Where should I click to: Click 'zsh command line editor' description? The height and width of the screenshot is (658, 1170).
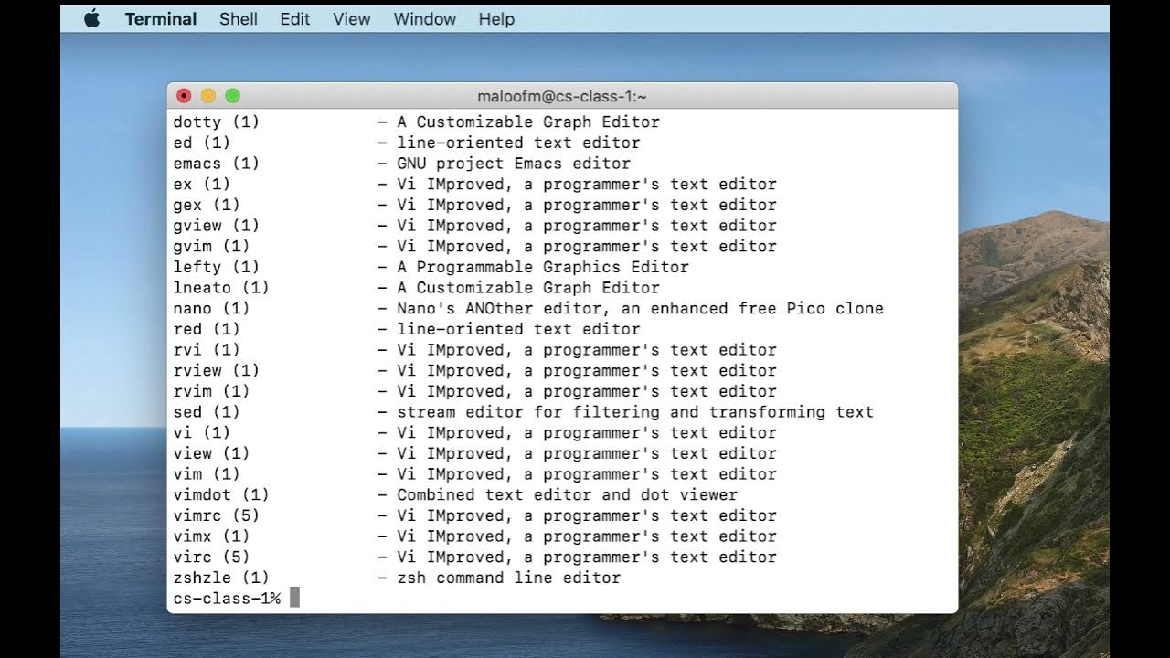pyautogui.click(x=509, y=578)
